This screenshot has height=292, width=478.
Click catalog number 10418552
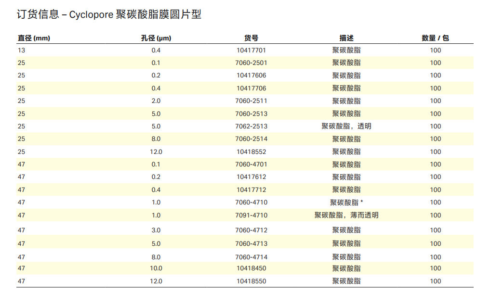pos(251,152)
